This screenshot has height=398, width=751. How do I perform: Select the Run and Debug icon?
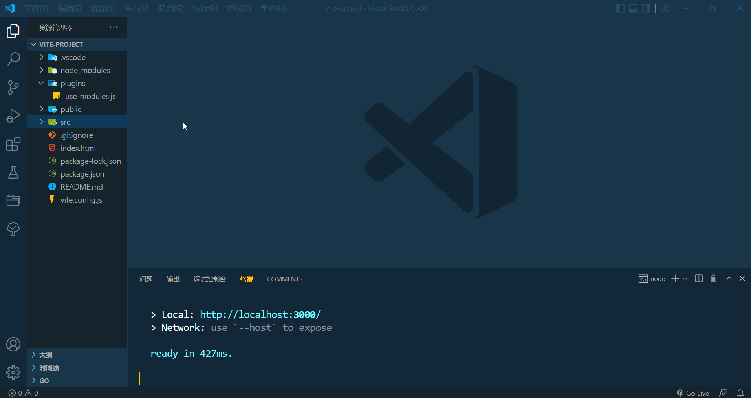tap(14, 115)
